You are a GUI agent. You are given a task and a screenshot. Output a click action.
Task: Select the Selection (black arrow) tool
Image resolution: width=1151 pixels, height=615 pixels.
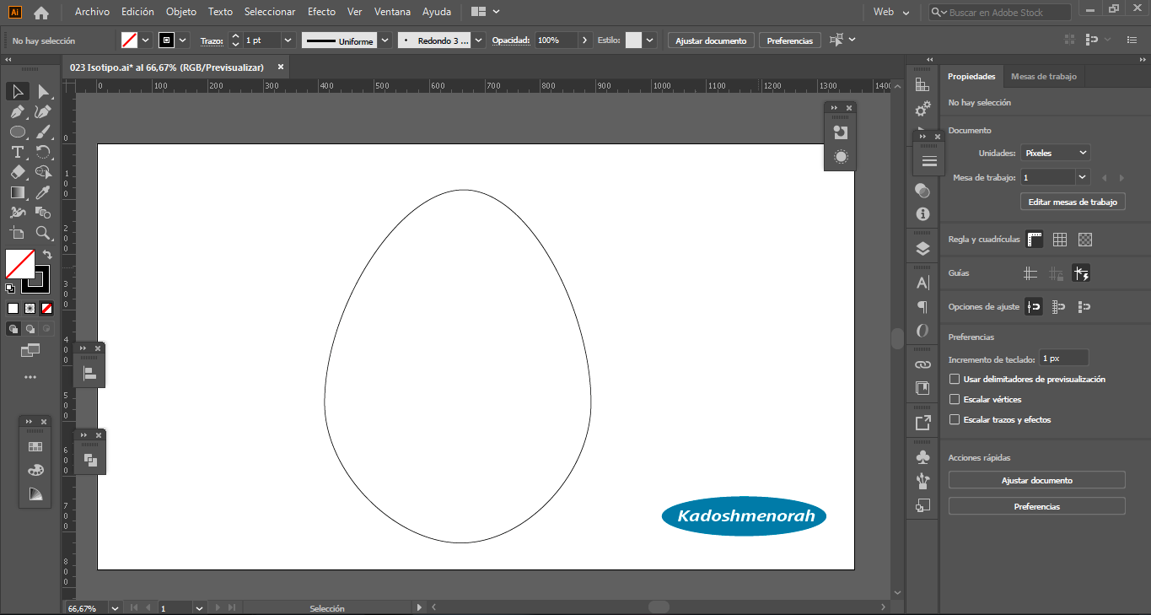click(18, 91)
